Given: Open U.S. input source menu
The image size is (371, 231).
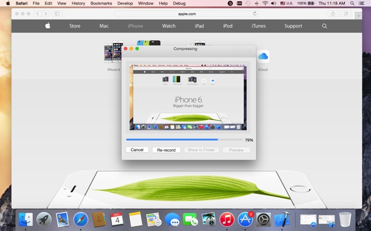Looking at the screenshot, I should click(287, 3).
